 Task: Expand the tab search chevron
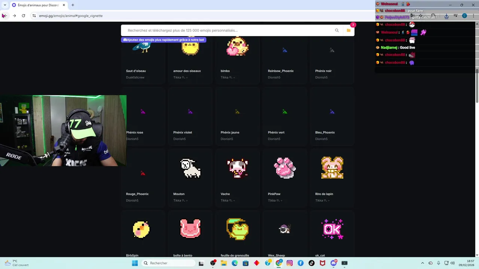pos(5,5)
